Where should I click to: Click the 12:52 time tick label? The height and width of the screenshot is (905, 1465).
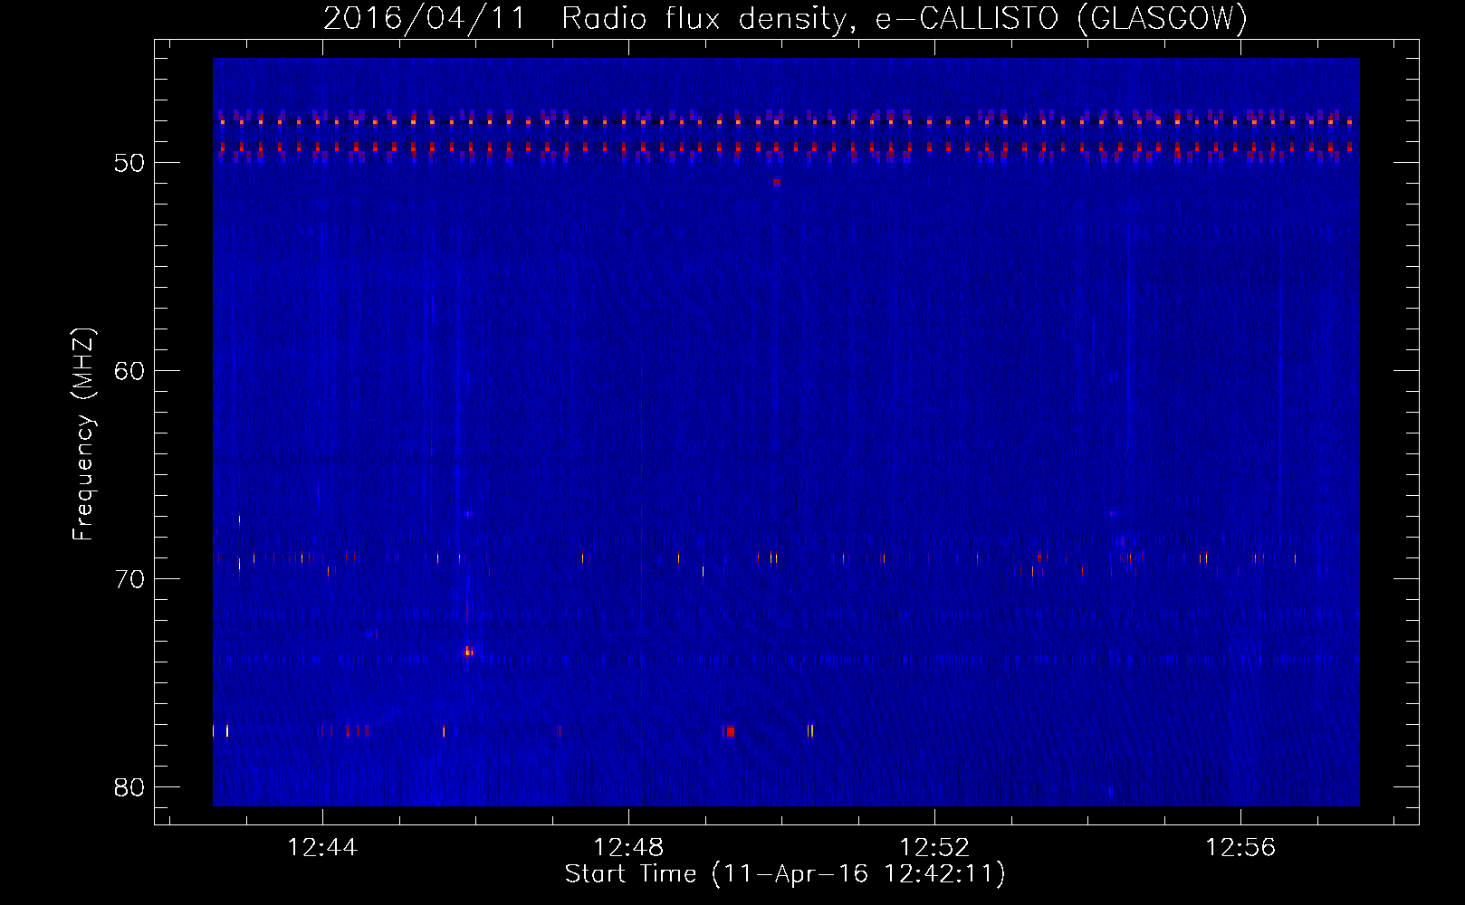(934, 847)
